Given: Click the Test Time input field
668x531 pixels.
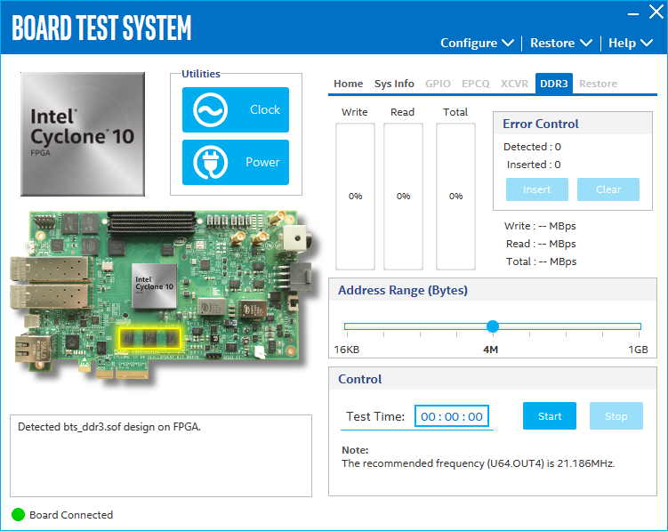Looking at the screenshot, I should pos(452,416).
